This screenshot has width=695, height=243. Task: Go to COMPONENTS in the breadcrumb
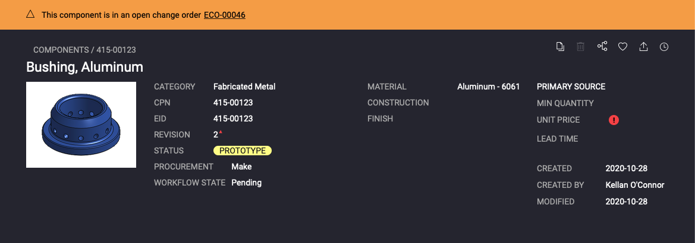[60, 50]
